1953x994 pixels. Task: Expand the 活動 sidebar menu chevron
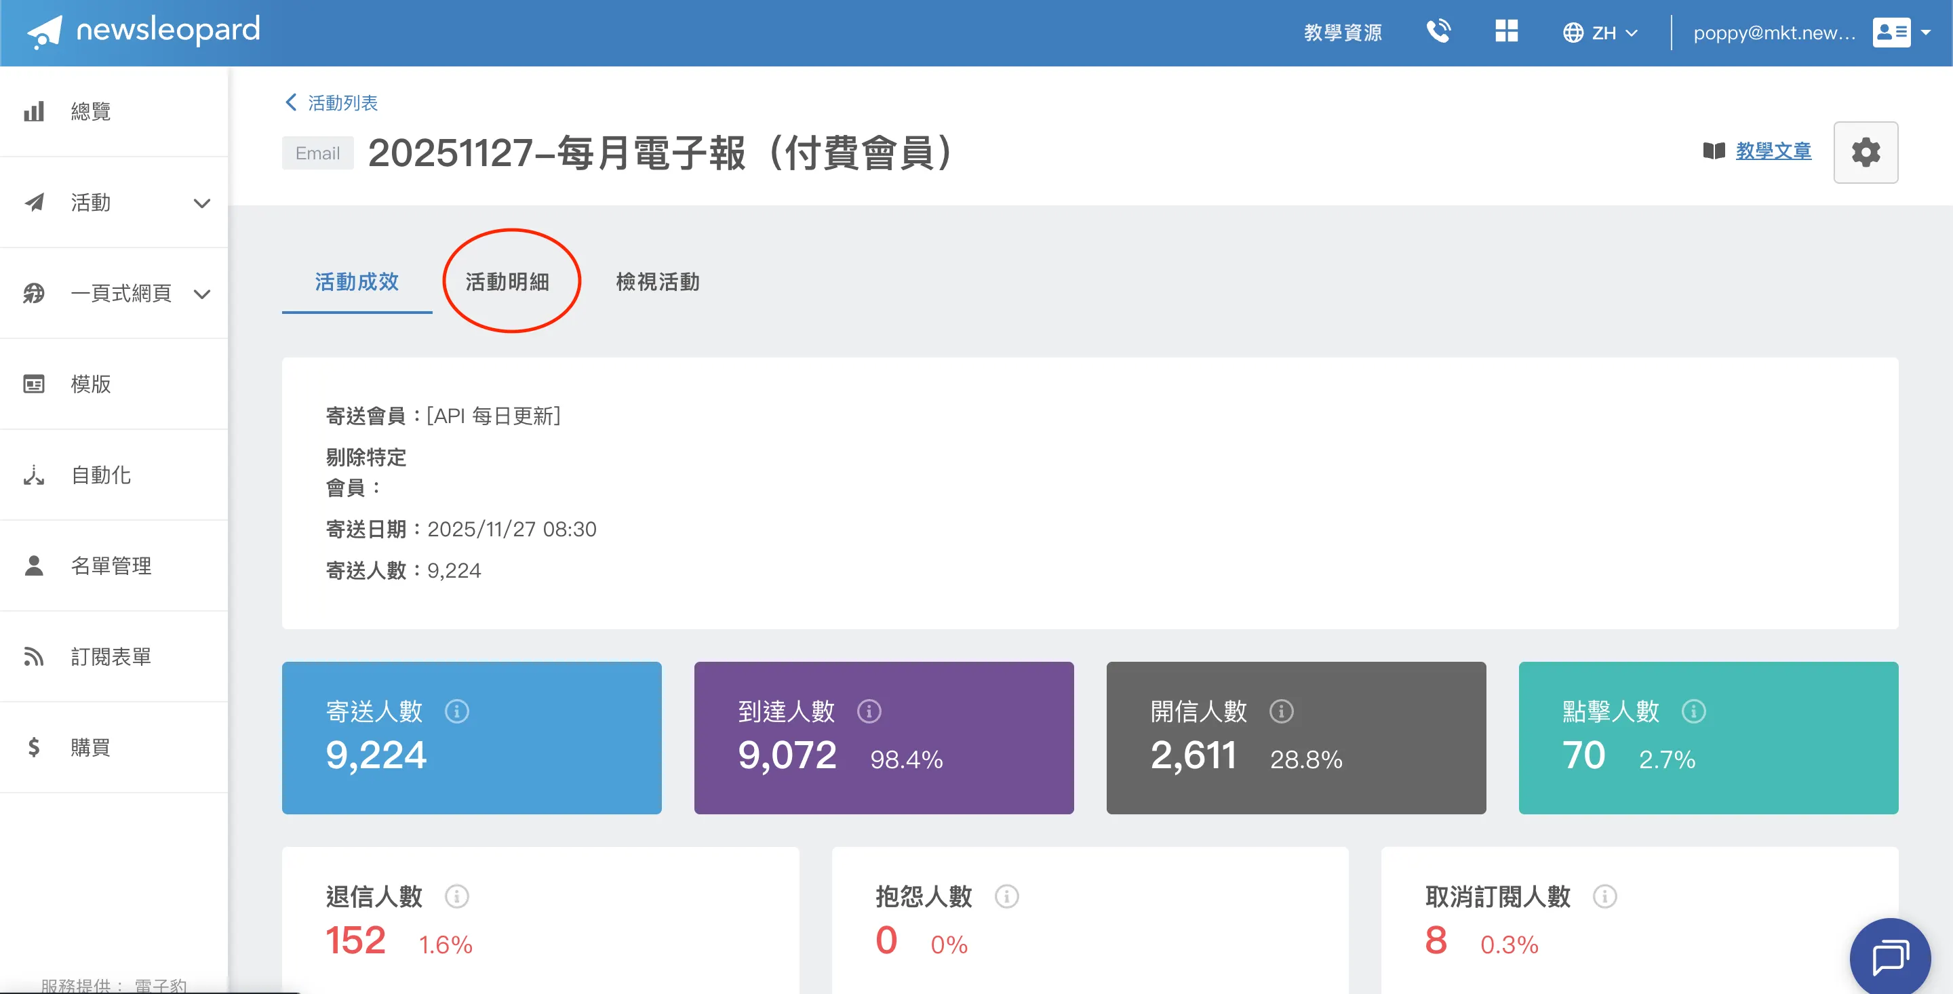(x=201, y=203)
